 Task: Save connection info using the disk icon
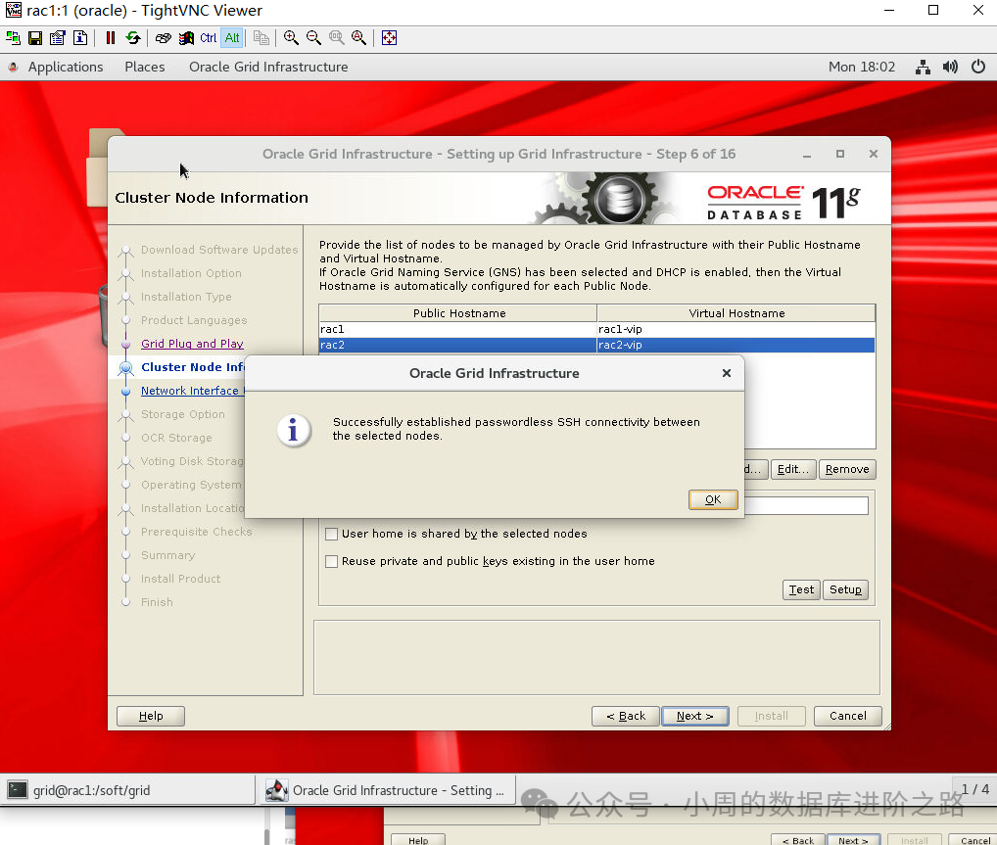click(35, 38)
